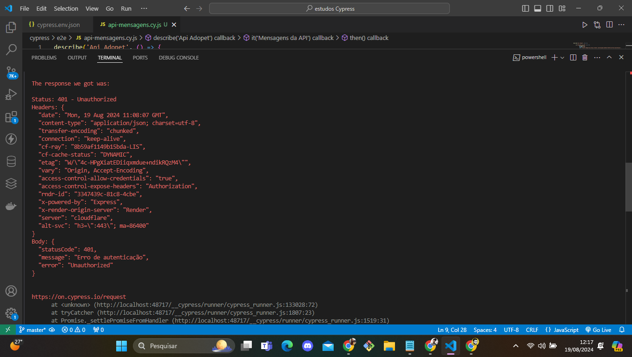The width and height of the screenshot is (632, 357).
Task: Open the Manage gear icon
Action: pos(11,313)
